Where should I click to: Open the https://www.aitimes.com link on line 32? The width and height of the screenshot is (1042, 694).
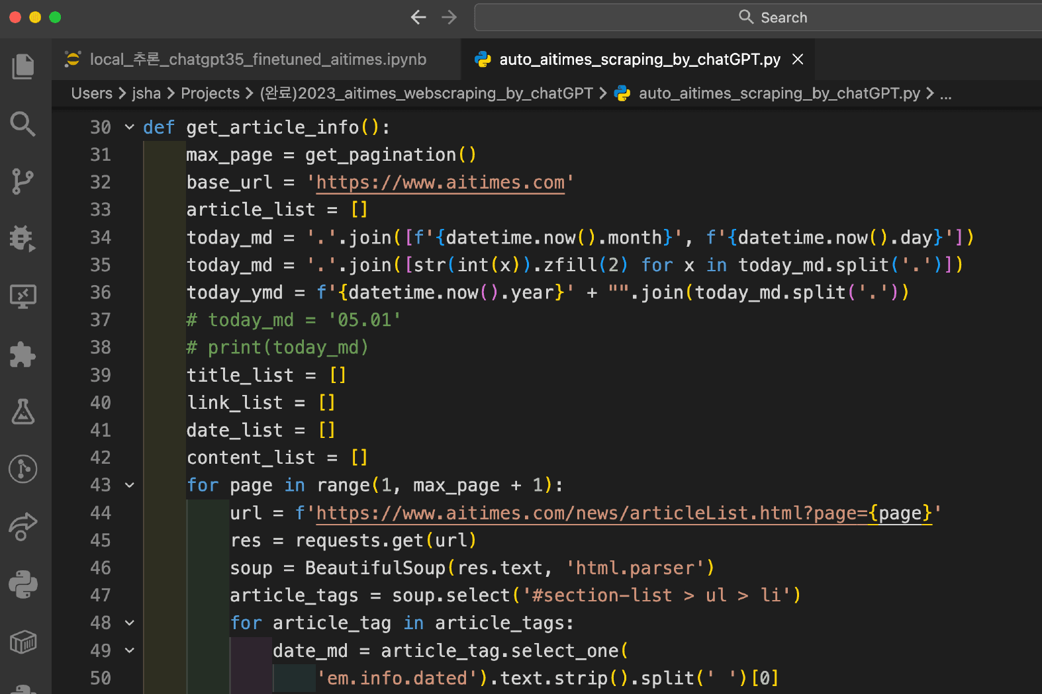tap(440, 183)
